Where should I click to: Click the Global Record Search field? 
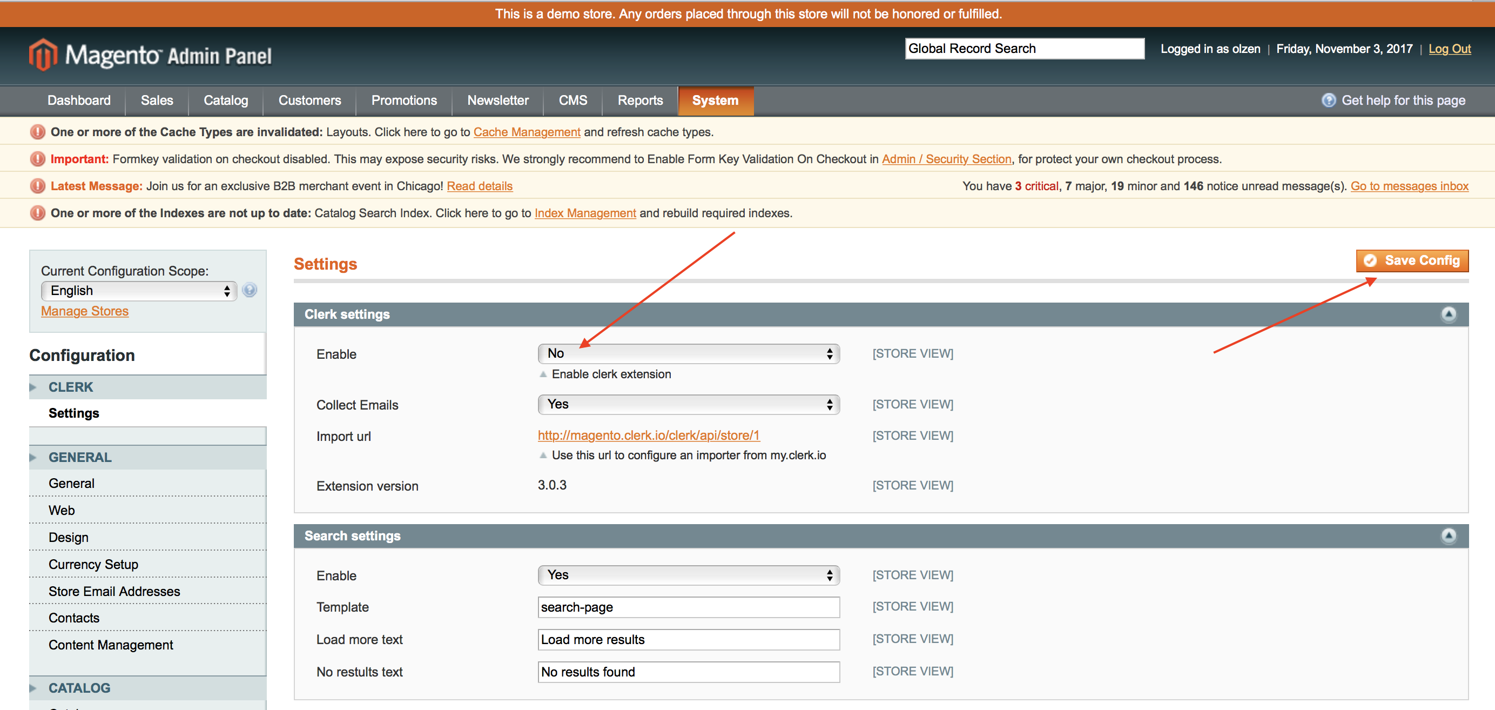point(1023,49)
